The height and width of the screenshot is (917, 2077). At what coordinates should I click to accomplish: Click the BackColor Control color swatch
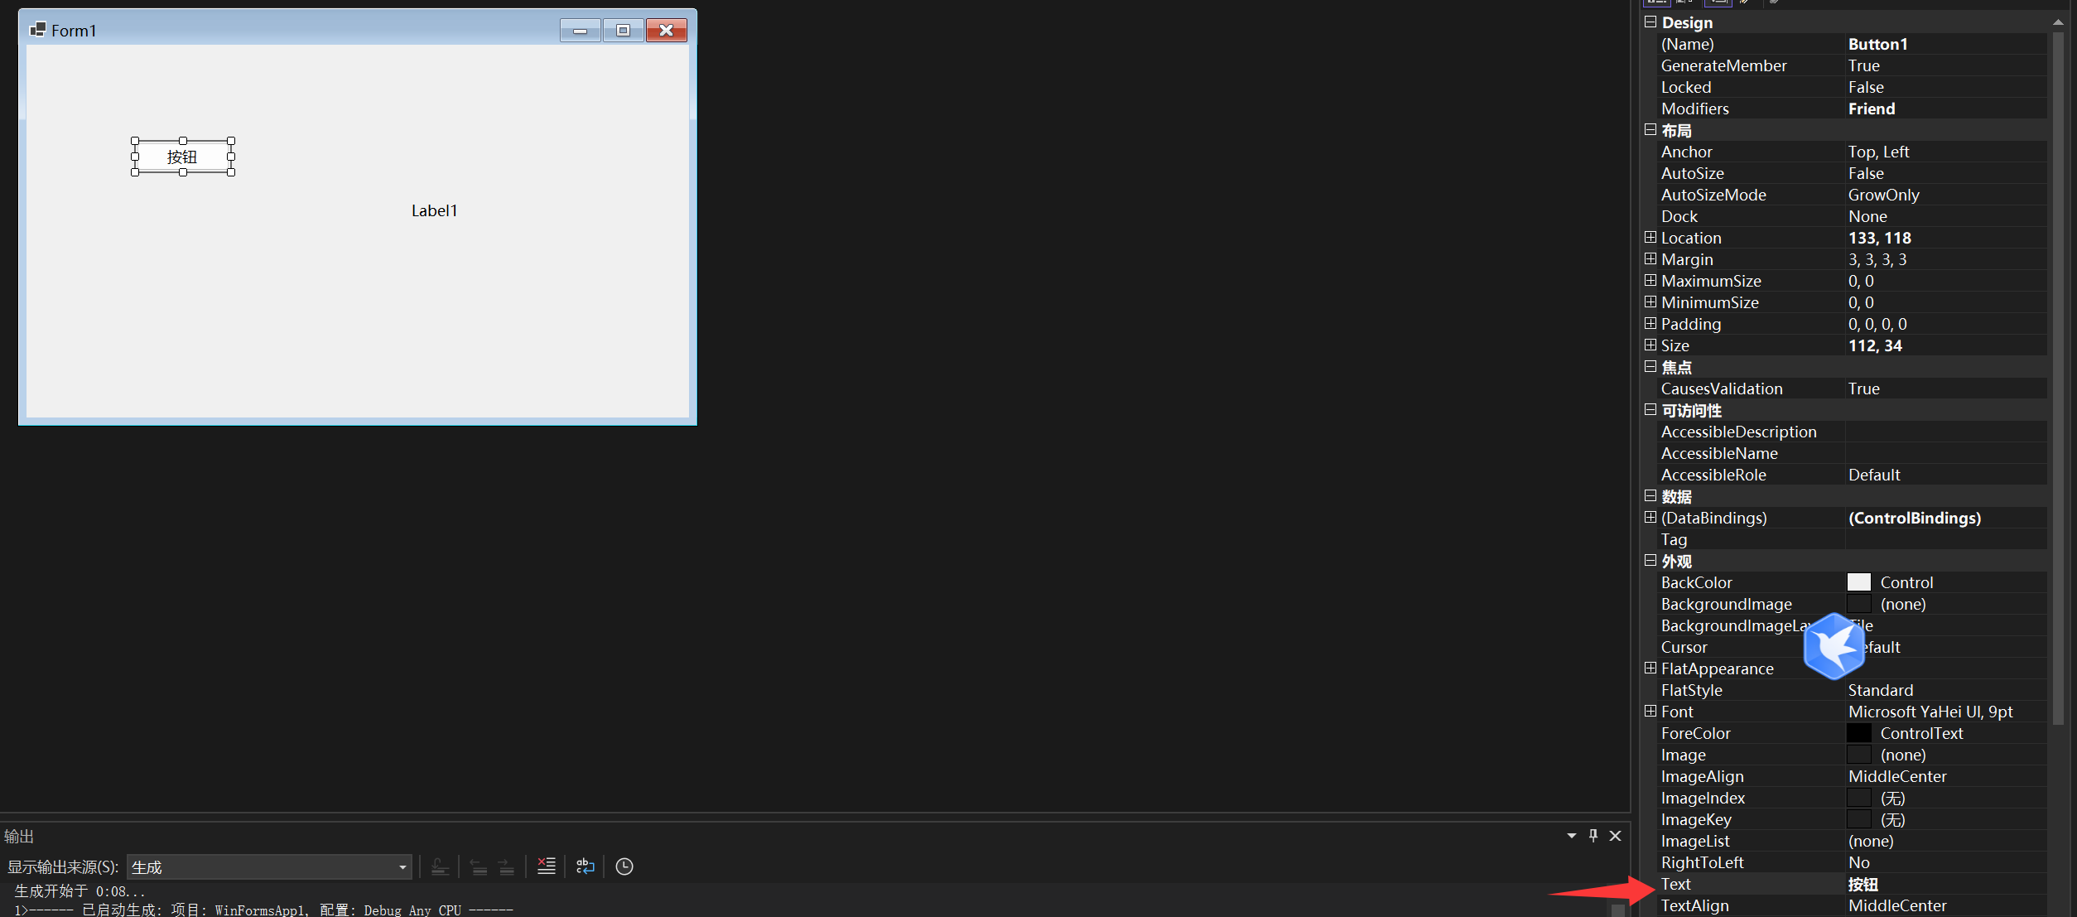(x=1859, y=582)
